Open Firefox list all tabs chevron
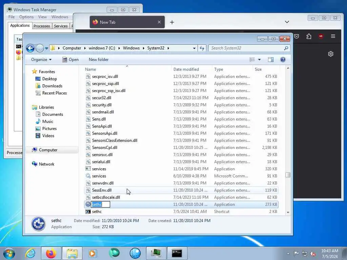 tap(287, 22)
